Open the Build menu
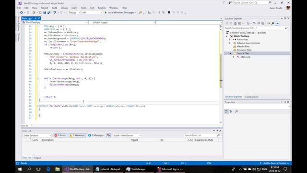The width and height of the screenshot is (307, 173). tap(54, 8)
